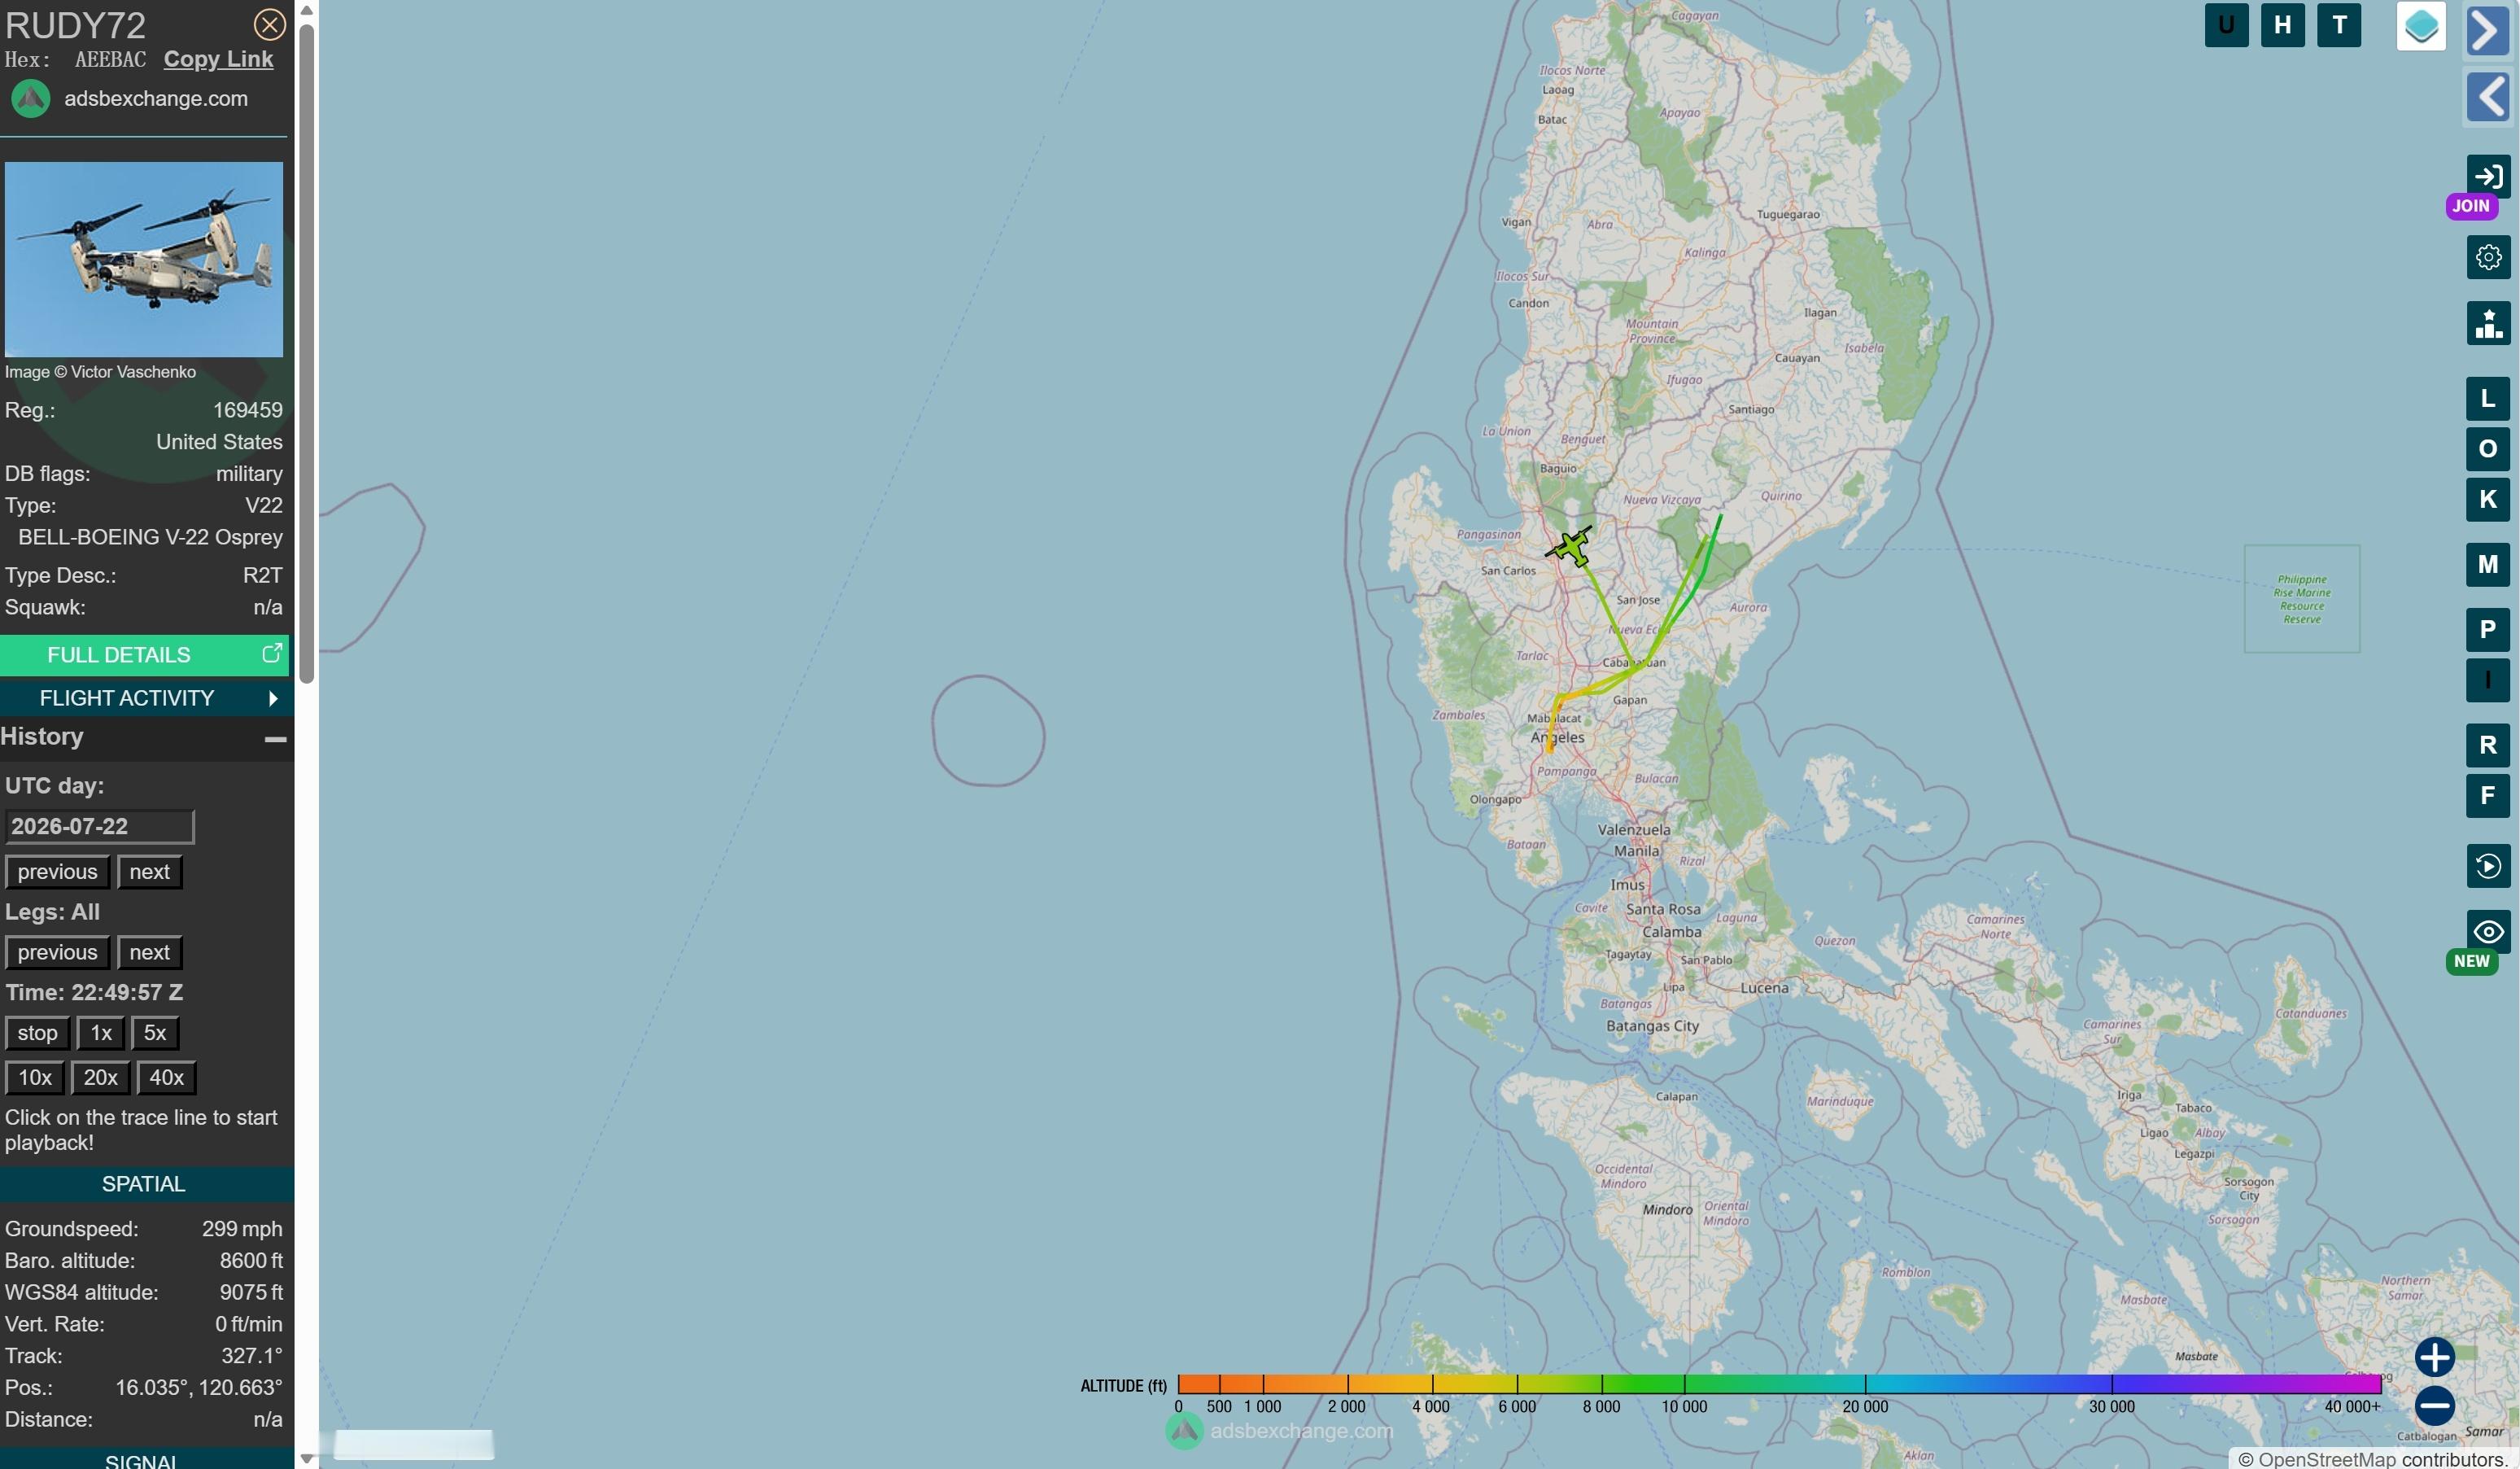Viewport: 2520px width, 1469px height.
Task: Click the sidebar vertical scrollbar
Action: click(307, 354)
